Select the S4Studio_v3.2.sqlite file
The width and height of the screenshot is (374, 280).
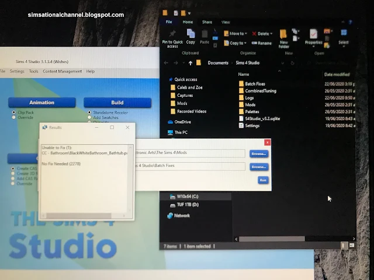tap(259, 118)
